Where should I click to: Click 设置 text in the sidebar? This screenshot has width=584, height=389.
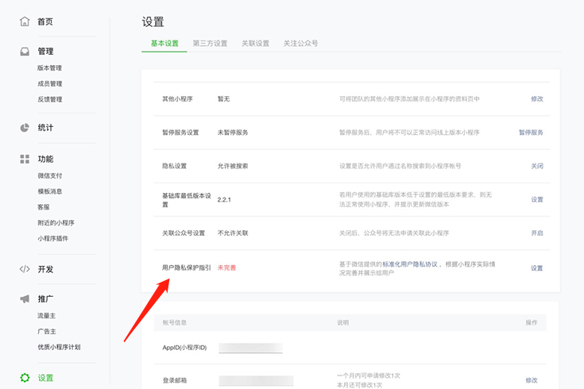point(45,378)
